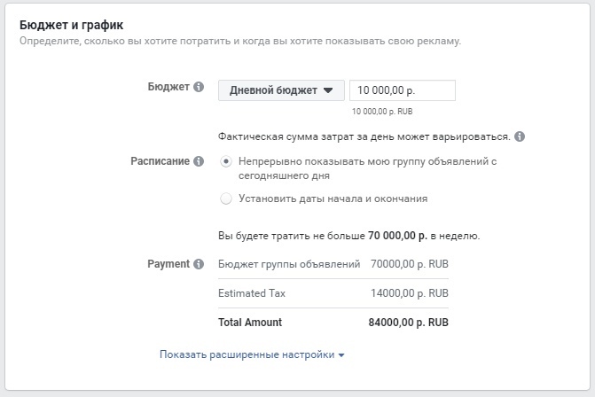Click the 70 000,00 р. weekly limit text
The width and height of the screenshot is (595, 397).
click(x=397, y=236)
